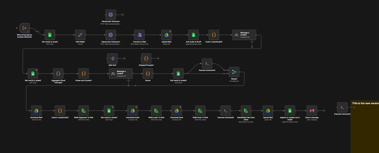Open the 'Merge1' node
Viewport: 379px width, 153px height.
pos(234,72)
